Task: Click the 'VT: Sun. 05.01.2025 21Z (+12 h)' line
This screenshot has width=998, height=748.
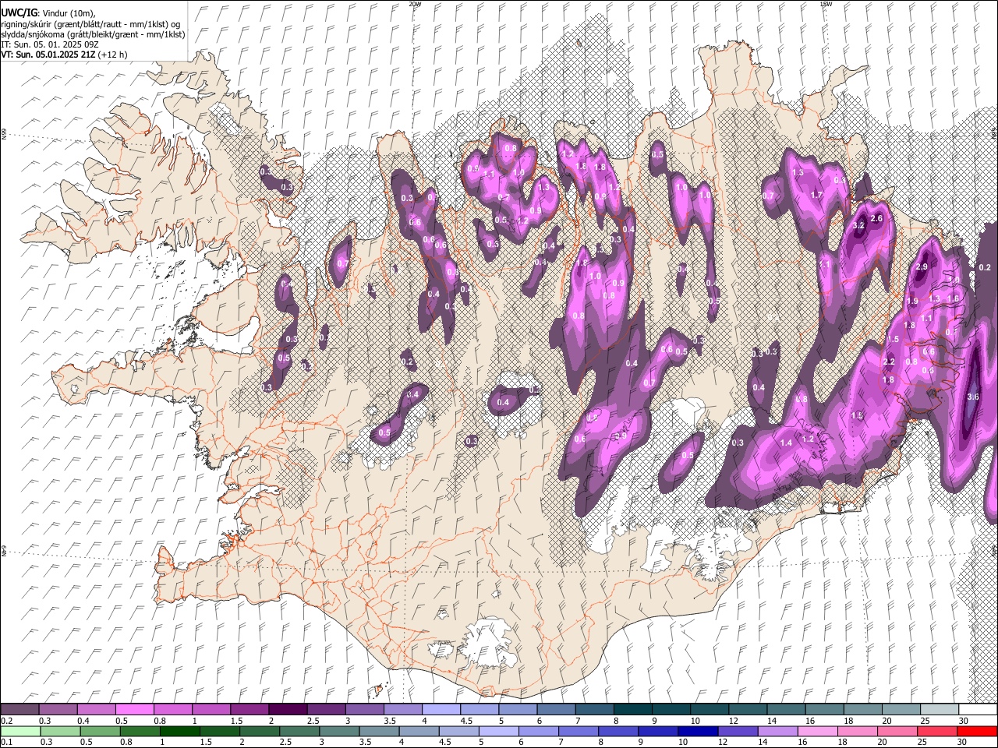Action: click(x=64, y=55)
